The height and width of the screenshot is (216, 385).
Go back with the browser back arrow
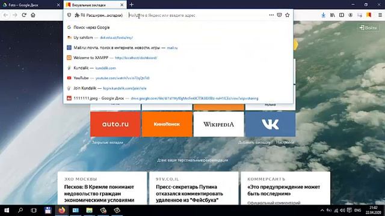click(x=6, y=15)
